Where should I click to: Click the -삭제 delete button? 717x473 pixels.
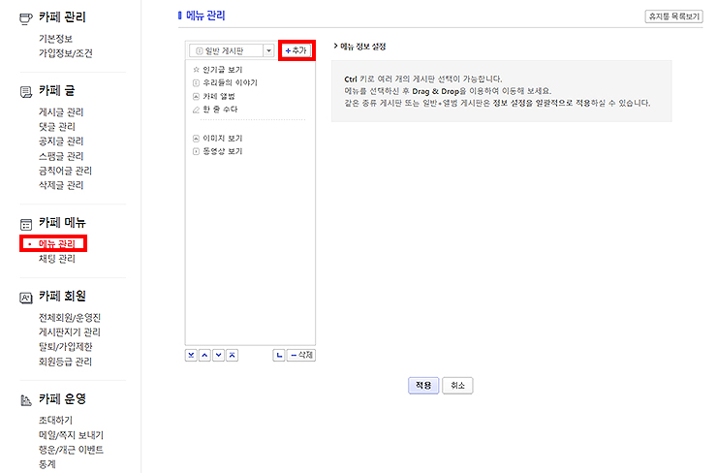click(301, 355)
